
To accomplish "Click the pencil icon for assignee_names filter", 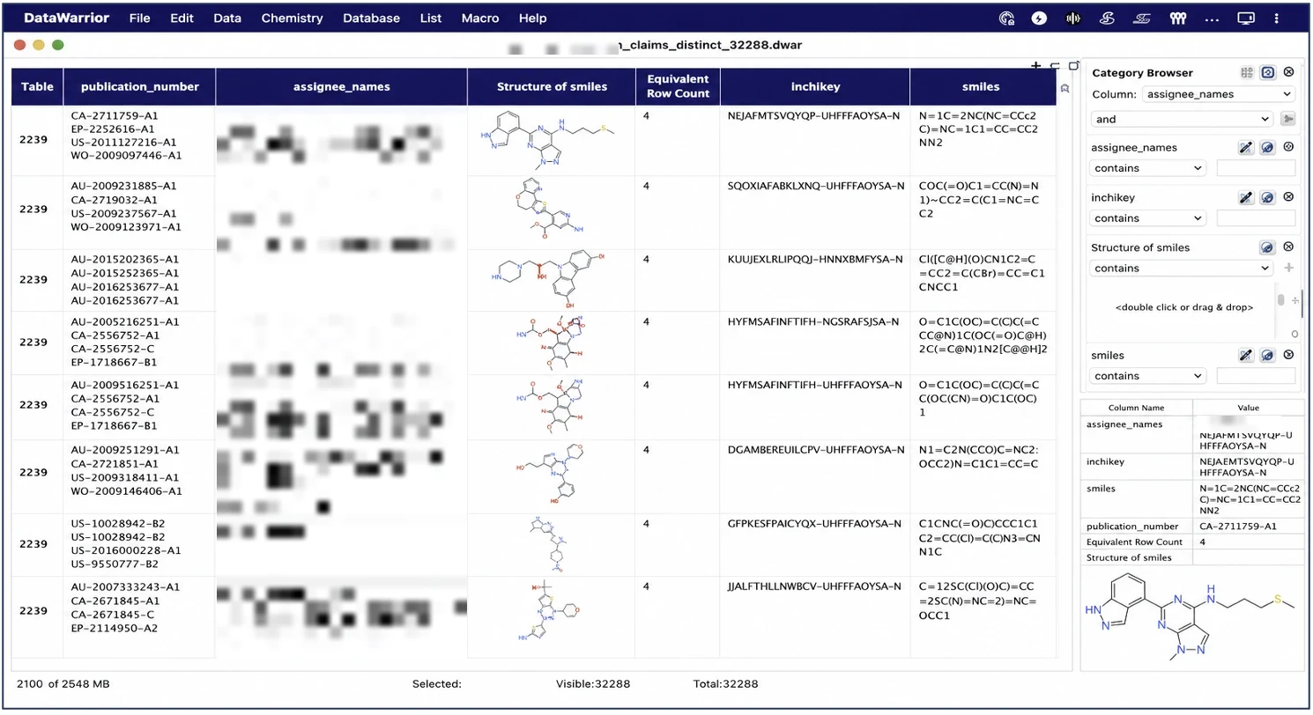I will (x=1246, y=148).
